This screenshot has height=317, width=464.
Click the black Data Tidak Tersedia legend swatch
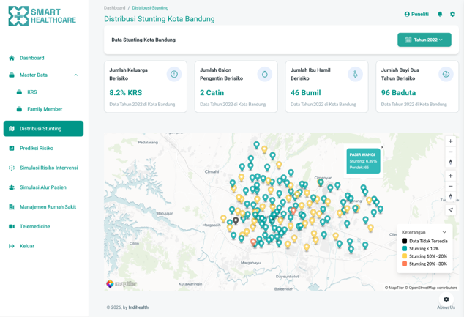(x=404, y=241)
